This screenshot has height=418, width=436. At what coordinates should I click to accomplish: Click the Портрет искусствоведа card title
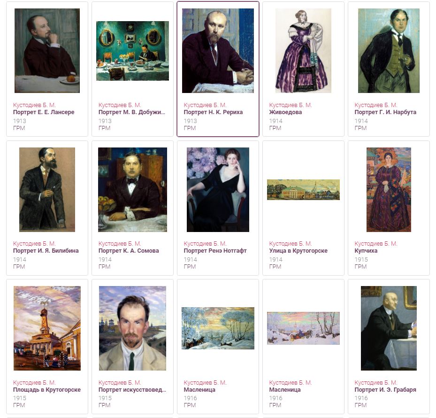(x=132, y=390)
